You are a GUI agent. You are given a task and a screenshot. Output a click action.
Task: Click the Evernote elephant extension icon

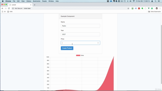(x=142, y=8)
